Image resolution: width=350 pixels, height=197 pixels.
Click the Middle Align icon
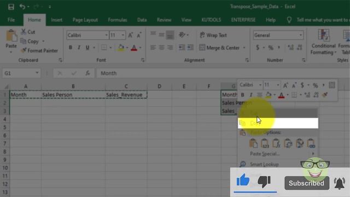(162, 34)
